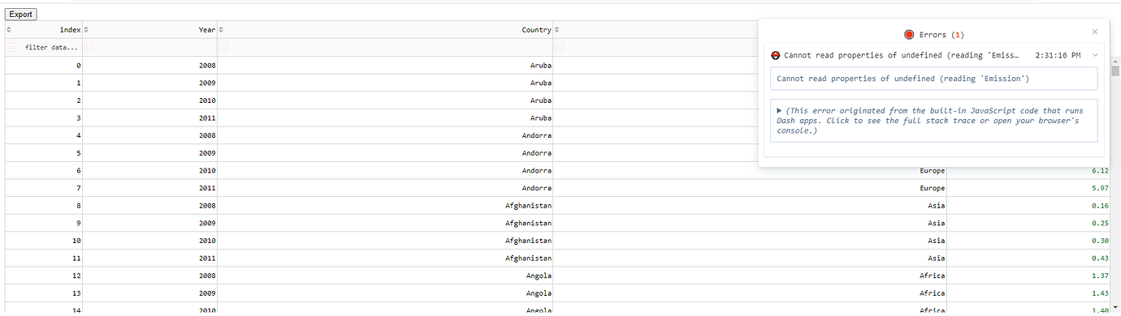Sort table using Year column arrows
The width and height of the screenshot is (1121, 316).
click(x=87, y=30)
